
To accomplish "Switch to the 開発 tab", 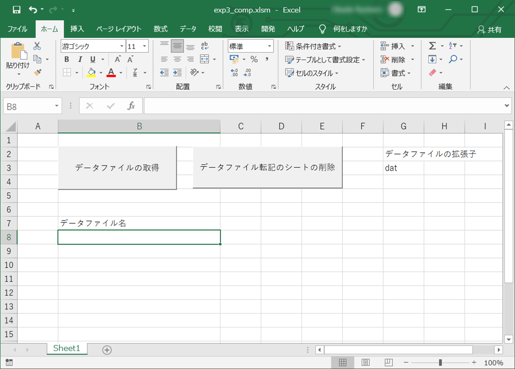I will (268, 29).
